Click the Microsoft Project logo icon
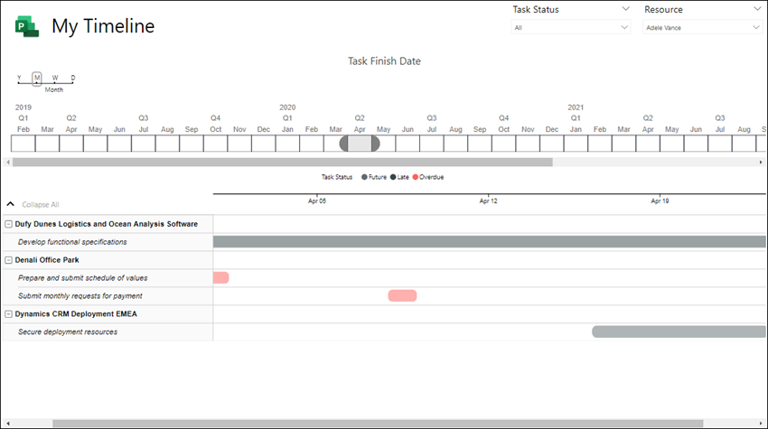This screenshot has height=429, width=768. coord(27,26)
